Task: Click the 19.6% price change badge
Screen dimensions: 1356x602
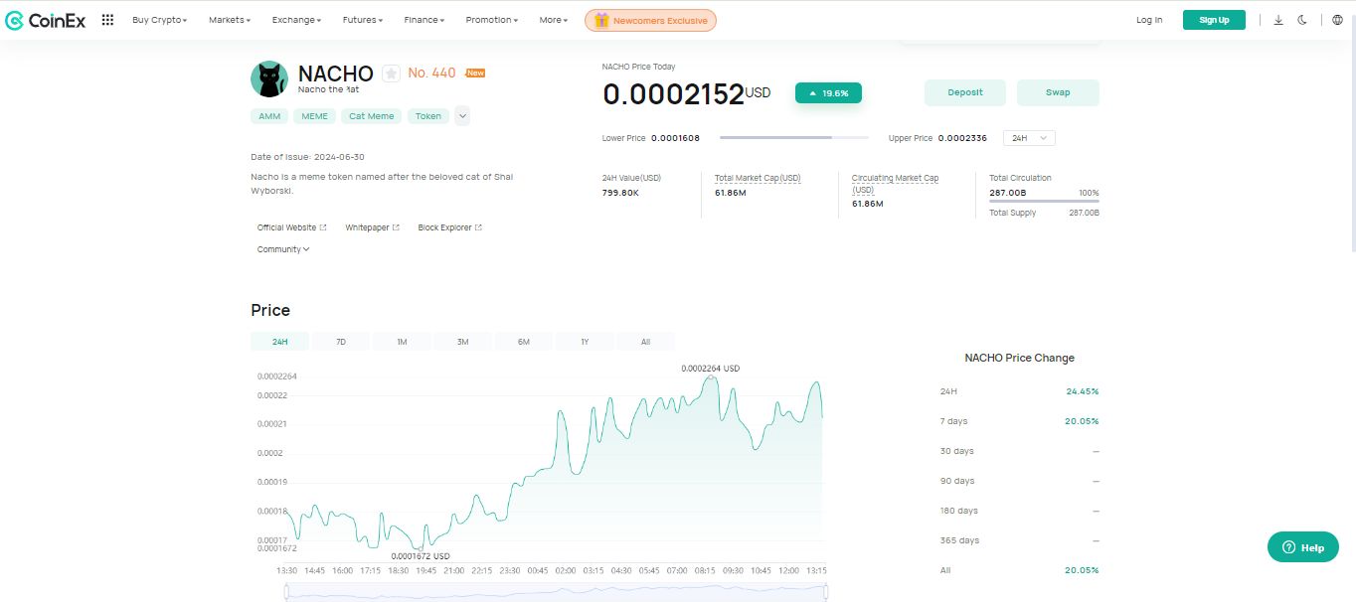Action: click(x=828, y=93)
